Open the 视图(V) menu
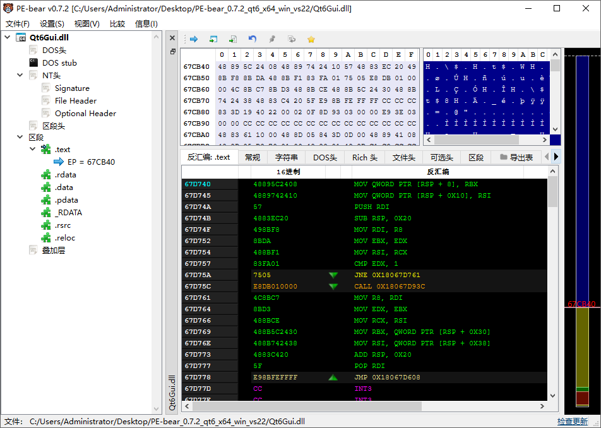This screenshot has width=601, height=428. pos(86,24)
